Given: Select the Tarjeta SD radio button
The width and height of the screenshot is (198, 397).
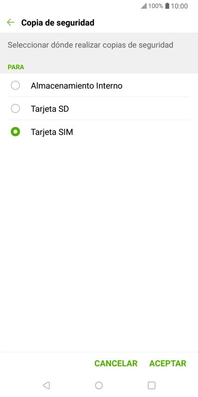Looking at the screenshot, I should [16, 109].
